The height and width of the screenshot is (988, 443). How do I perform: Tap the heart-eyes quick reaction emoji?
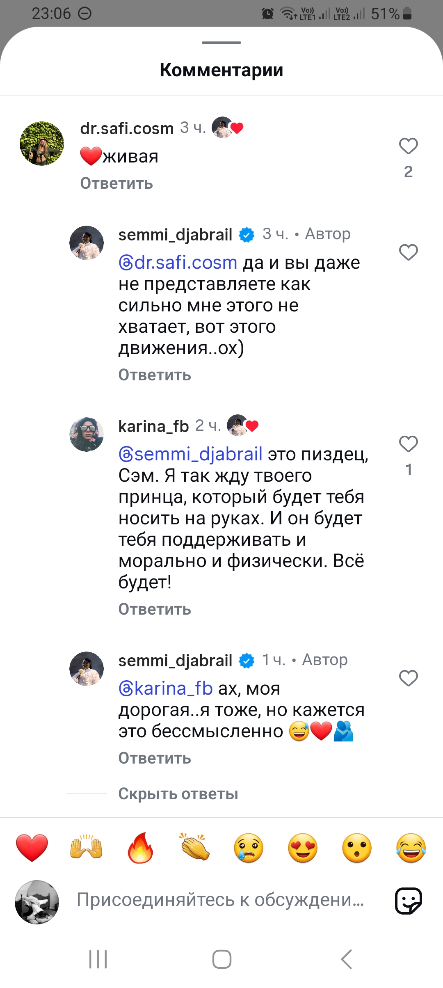pyautogui.click(x=303, y=848)
